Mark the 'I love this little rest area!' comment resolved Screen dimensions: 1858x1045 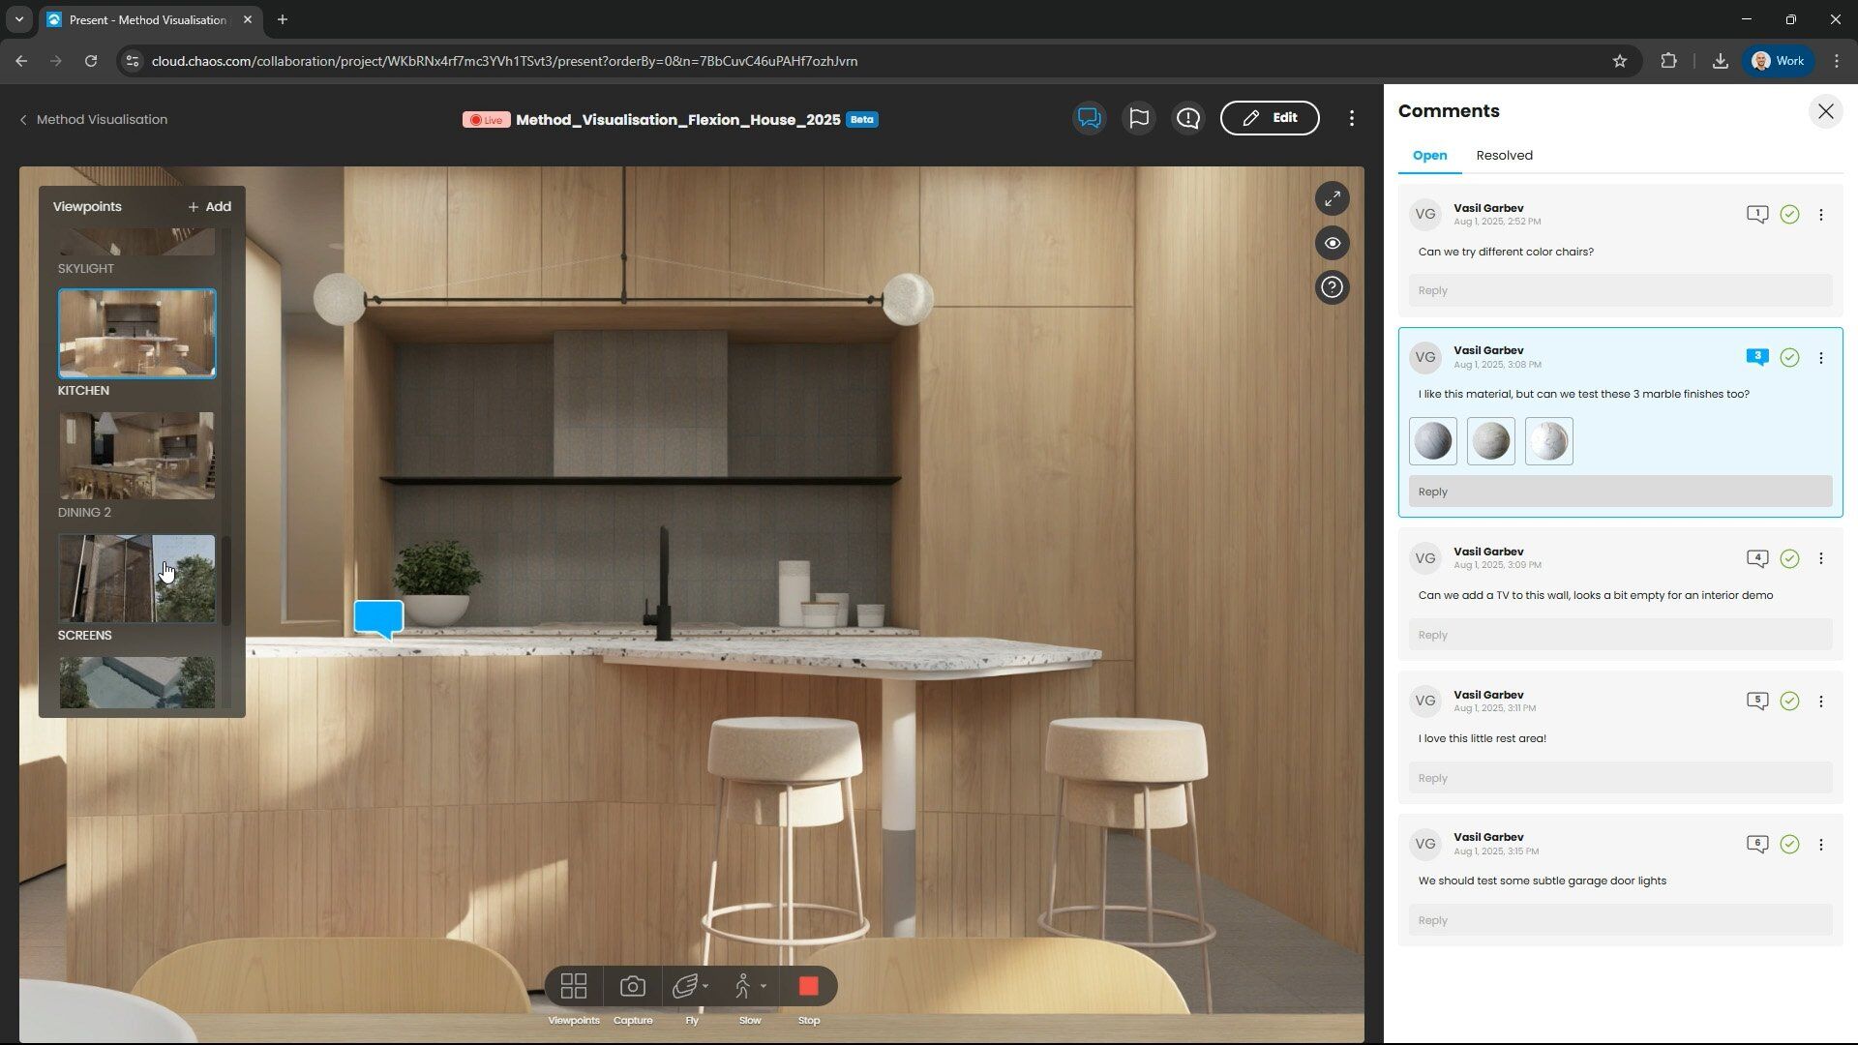coord(1789,701)
